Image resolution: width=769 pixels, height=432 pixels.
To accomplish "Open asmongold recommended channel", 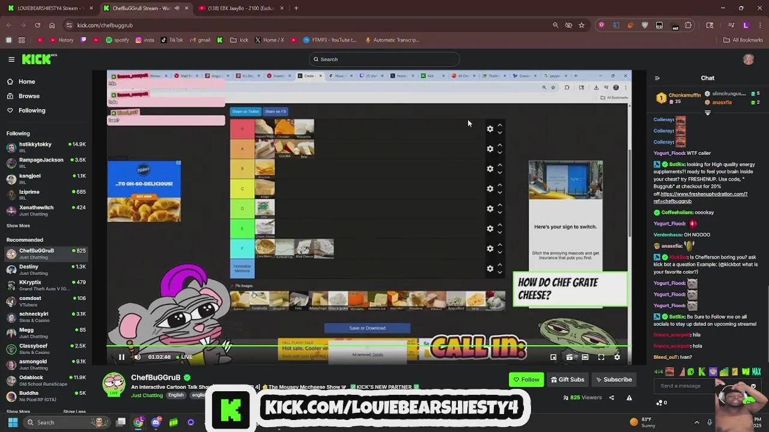I will 46,364.
